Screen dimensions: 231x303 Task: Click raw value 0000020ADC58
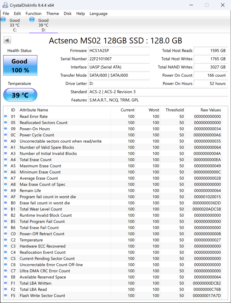pyautogui.click(x=207, y=209)
